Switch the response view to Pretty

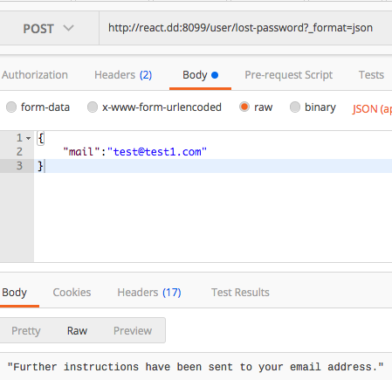pyautogui.click(x=26, y=331)
